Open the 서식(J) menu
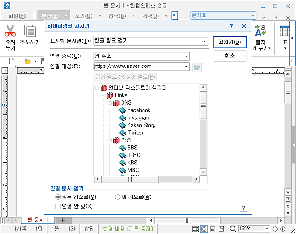This screenshot has width=296, height=234. point(151,16)
